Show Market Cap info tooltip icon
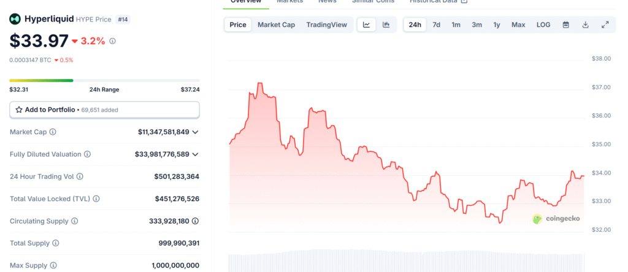 click(x=53, y=132)
